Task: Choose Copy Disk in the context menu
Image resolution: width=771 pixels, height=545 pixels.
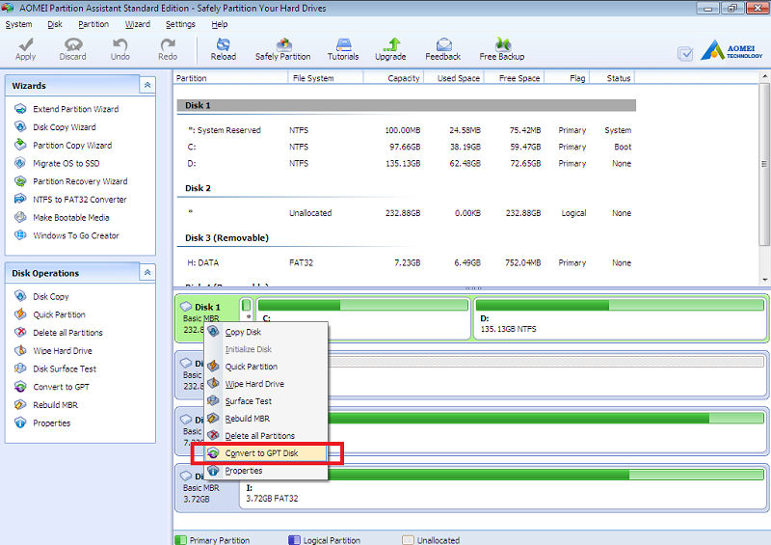Action: [x=266, y=332]
